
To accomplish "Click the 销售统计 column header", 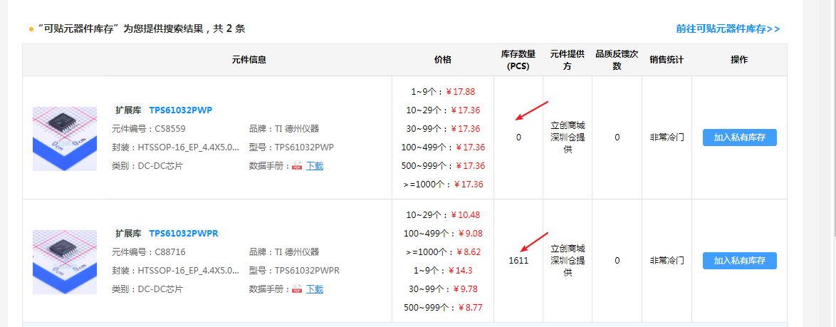I will pyautogui.click(x=666, y=60).
